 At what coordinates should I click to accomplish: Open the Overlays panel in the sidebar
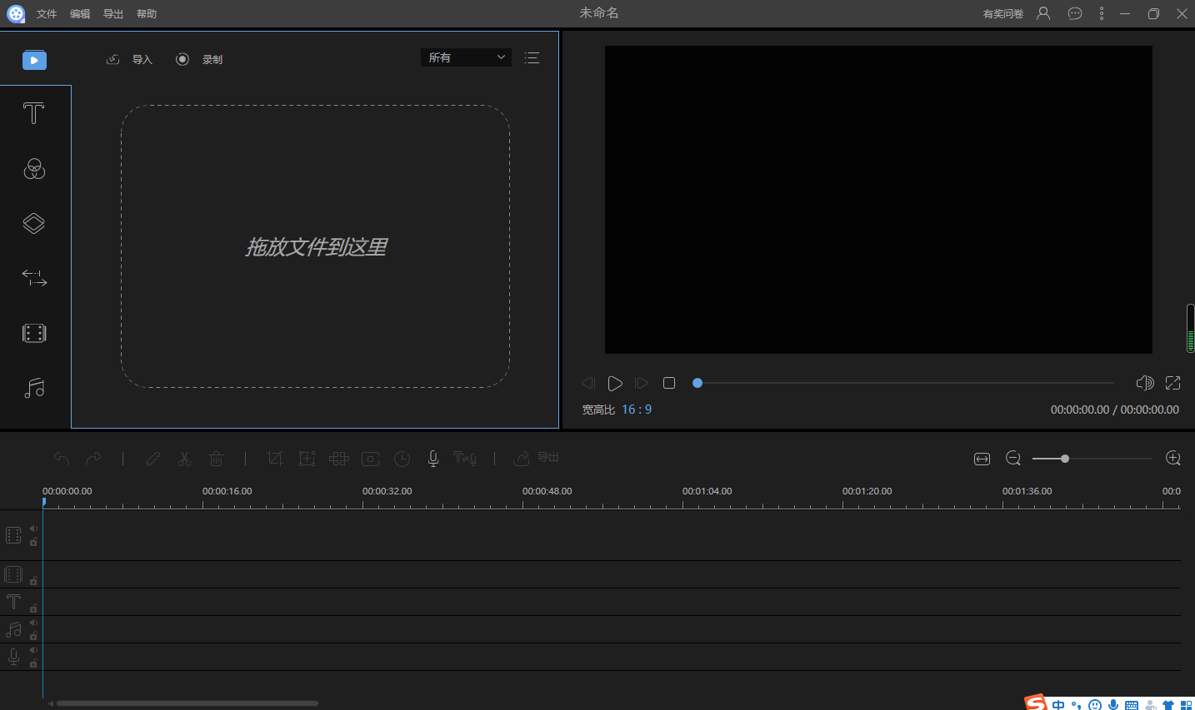[x=34, y=223]
